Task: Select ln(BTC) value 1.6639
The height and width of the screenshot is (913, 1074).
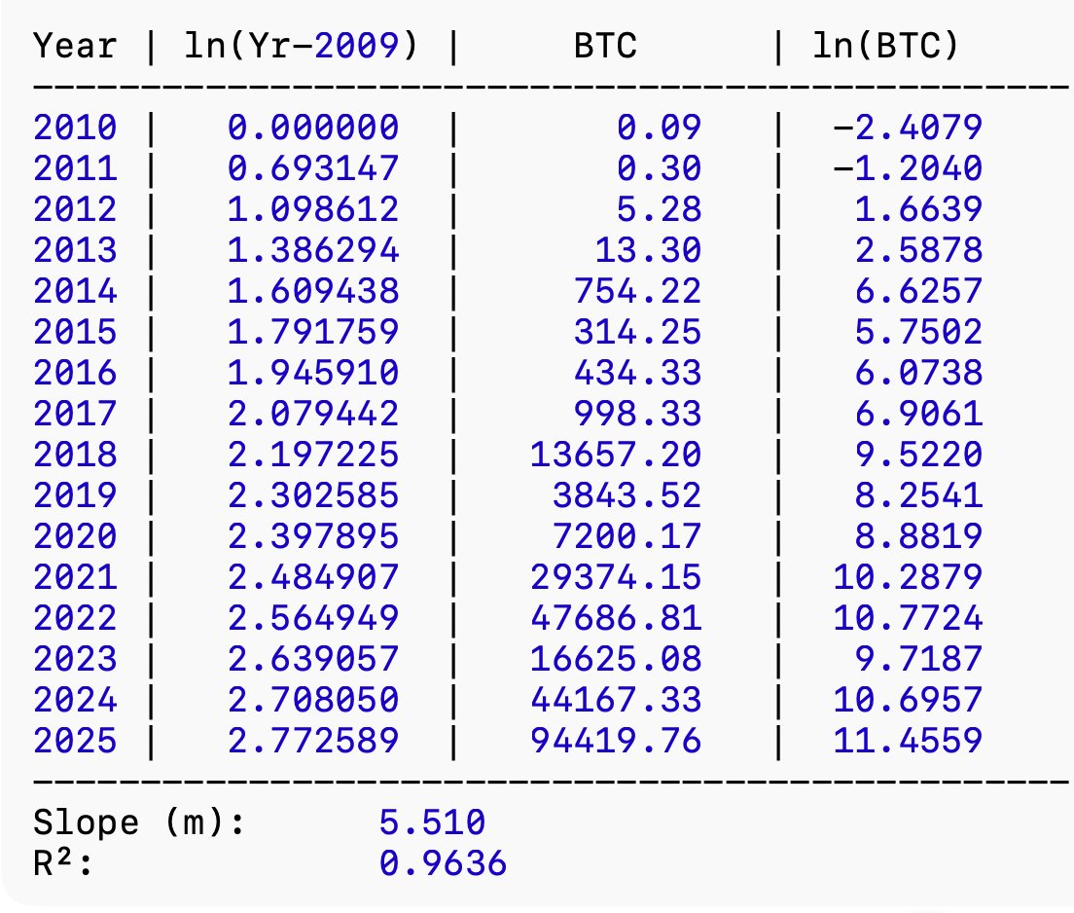Action: point(919,209)
